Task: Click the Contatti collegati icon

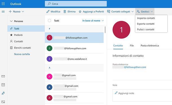Action: [109, 11]
